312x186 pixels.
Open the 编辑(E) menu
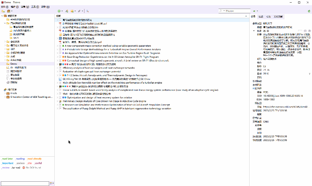(x=14, y=7)
